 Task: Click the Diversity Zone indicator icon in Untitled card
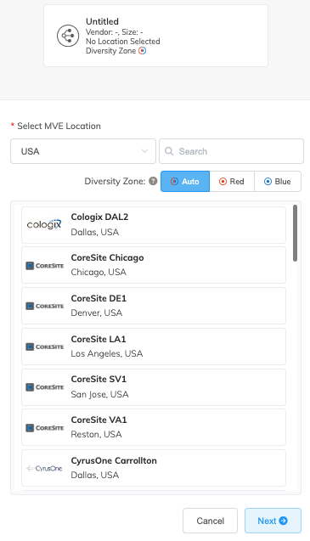point(142,51)
